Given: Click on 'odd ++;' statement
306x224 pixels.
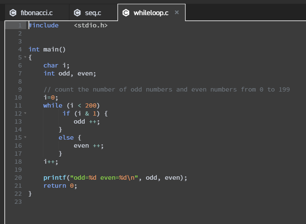Looking at the screenshot, I should pos(87,121).
